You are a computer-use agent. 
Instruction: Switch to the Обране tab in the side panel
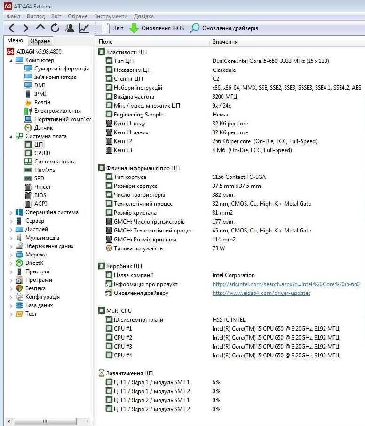40,41
